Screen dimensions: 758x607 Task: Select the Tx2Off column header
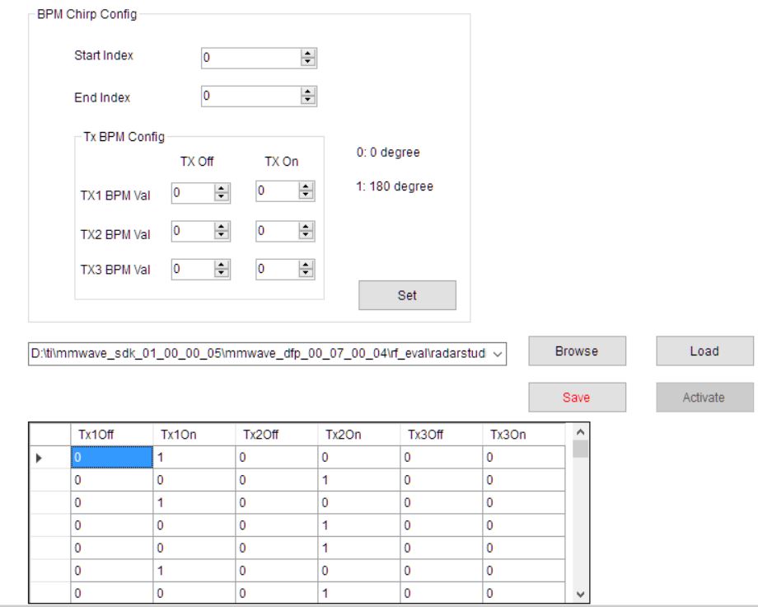coord(277,435)
